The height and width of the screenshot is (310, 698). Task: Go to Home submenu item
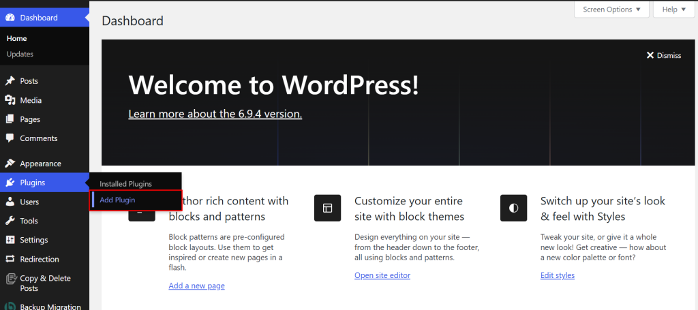click(x=17, y=39)
